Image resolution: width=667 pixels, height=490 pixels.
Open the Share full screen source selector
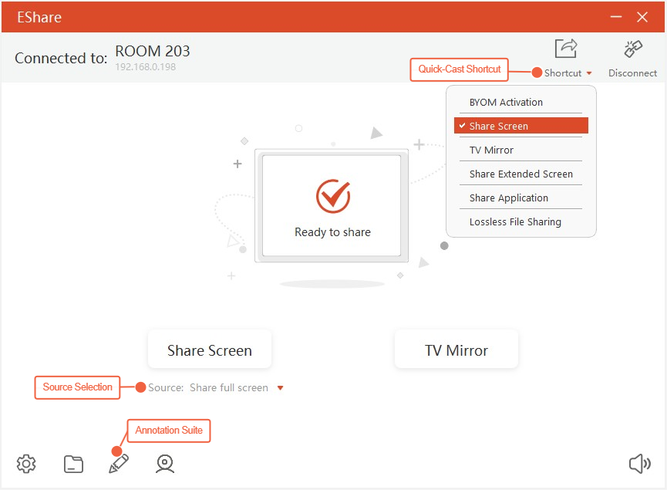pyautogui.click(x=229, y=388)
